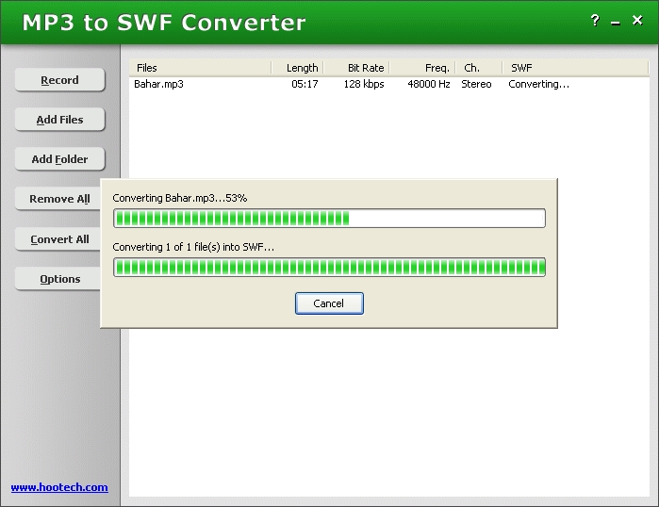The image size is (659, 507).
Task: Select the Ch. column header
Action: (471, 68)
